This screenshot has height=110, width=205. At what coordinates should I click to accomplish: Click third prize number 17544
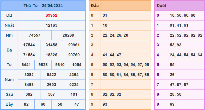(29, 45)
